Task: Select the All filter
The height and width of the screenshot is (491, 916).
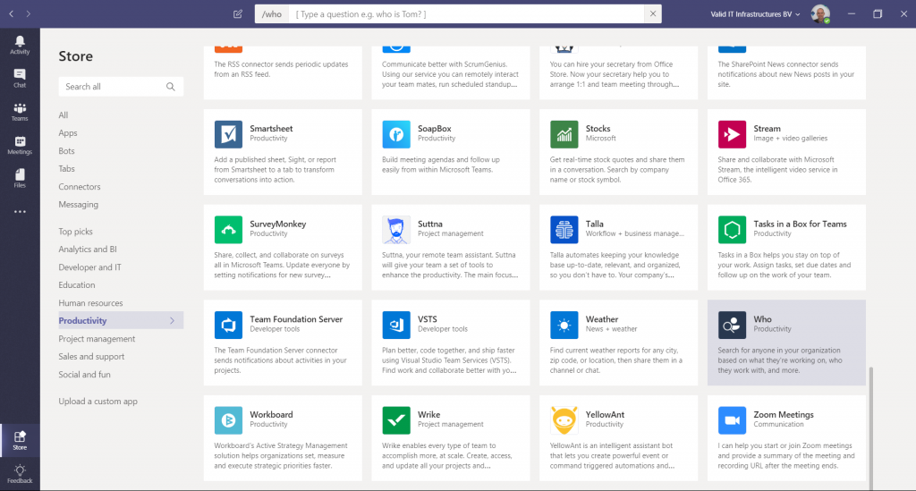Action: (64, 115)
